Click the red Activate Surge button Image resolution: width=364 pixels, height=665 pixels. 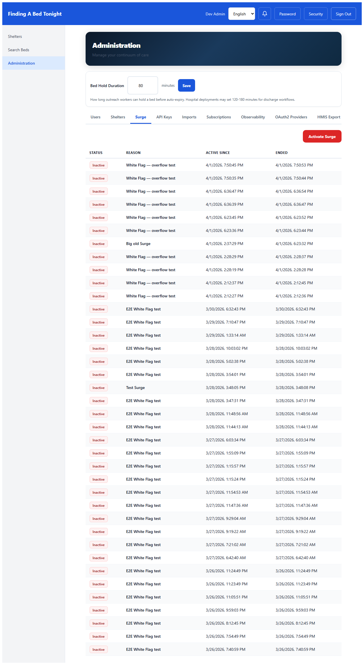click(322, 136)
